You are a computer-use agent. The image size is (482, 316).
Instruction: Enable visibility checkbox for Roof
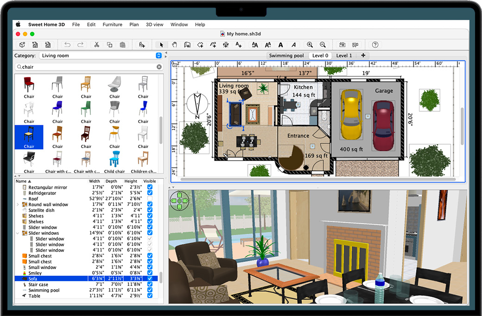150,199
